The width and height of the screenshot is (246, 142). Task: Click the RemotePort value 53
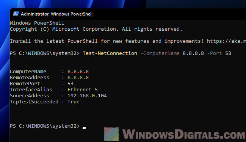coord(71,84)
